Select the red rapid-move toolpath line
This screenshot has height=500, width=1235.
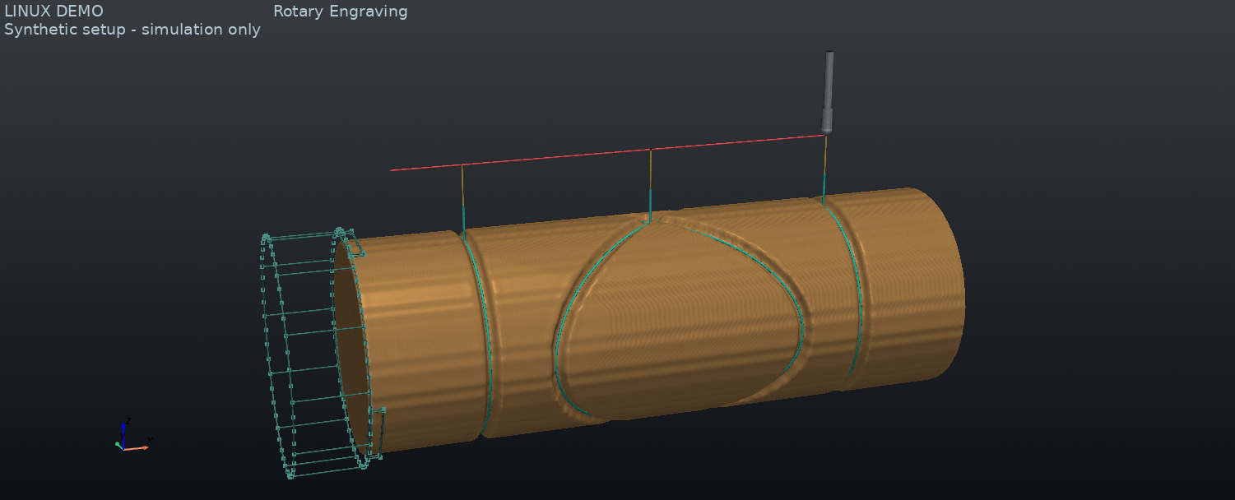click(607, 153)
